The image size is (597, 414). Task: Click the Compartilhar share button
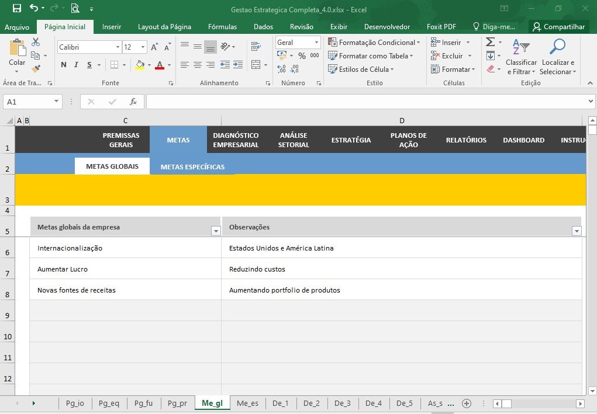coord(558,27)
